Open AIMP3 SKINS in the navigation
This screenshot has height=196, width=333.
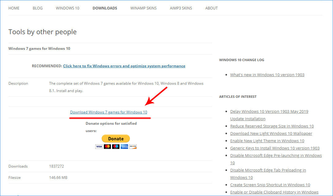[181, 8]
